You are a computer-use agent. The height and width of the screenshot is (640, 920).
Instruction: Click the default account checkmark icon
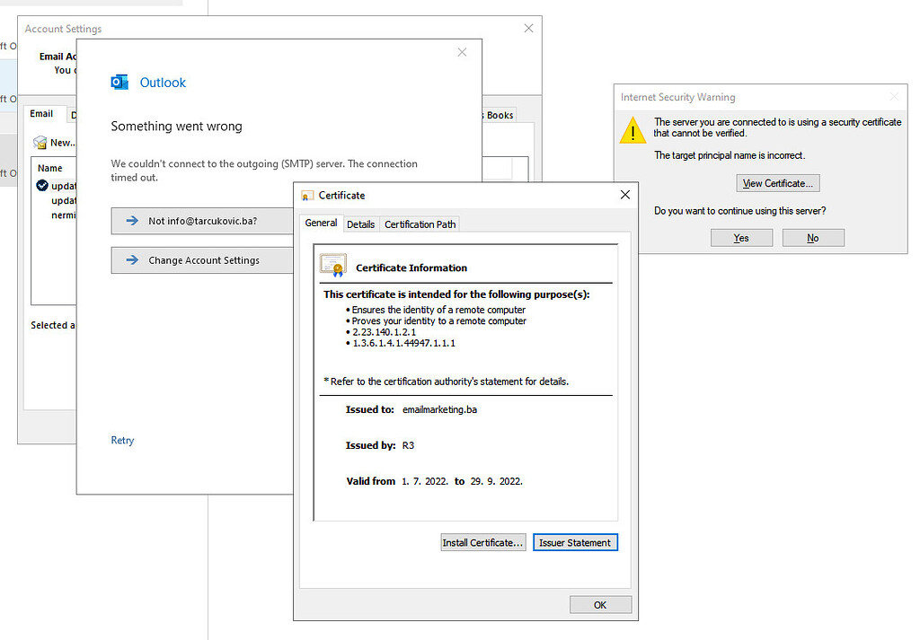pyautogui.click(x=42, y=186)
